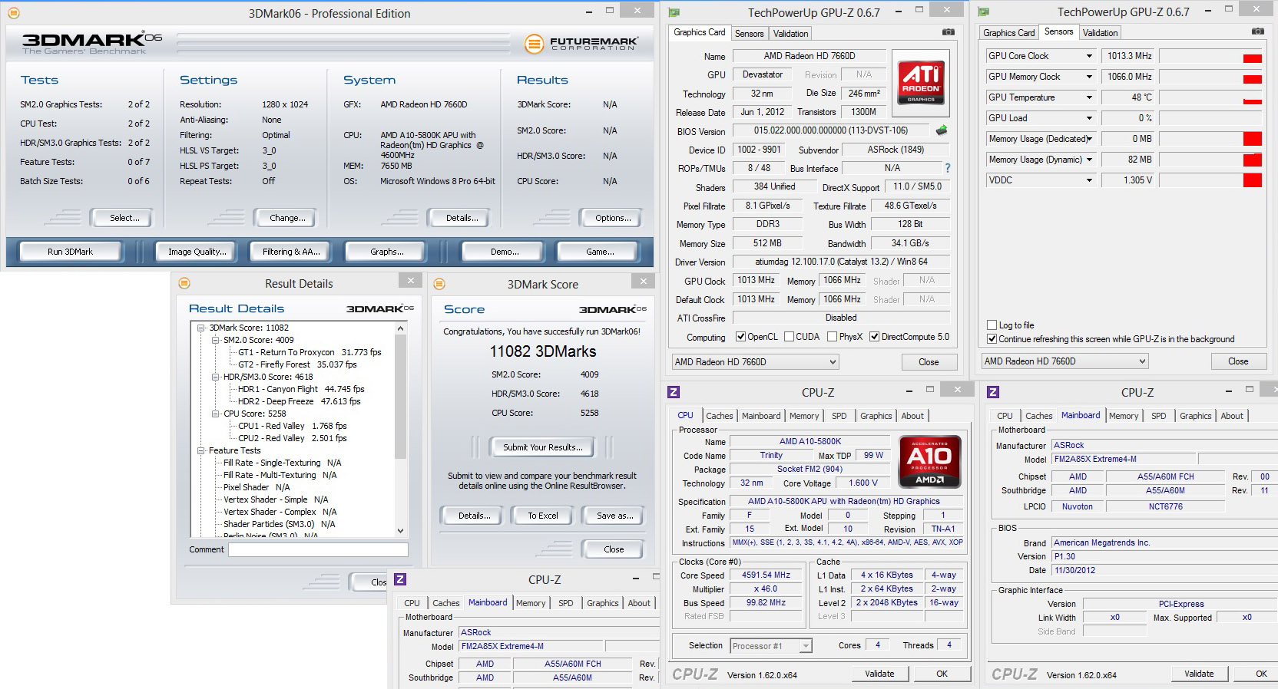Click Options... under Results
1278x689 pixels.
coord(613,218)
